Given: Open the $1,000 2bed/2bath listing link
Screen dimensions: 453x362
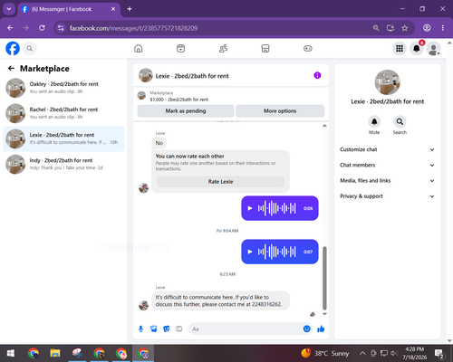Looking at the screenshot, I should click(x=178, y=100).
